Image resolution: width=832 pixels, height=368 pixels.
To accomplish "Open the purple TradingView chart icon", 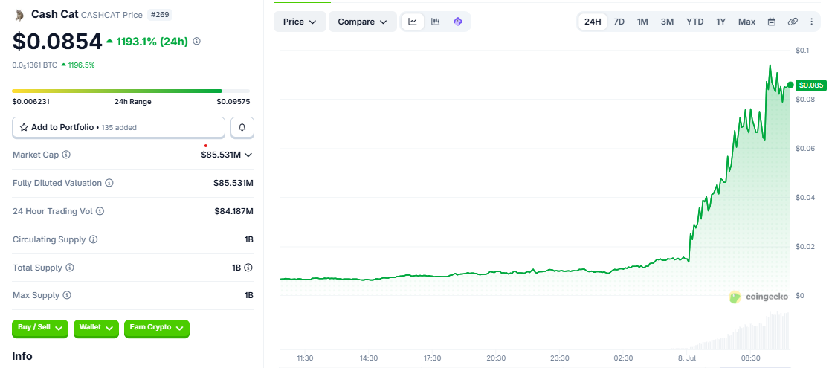I will tap(458, 22).
